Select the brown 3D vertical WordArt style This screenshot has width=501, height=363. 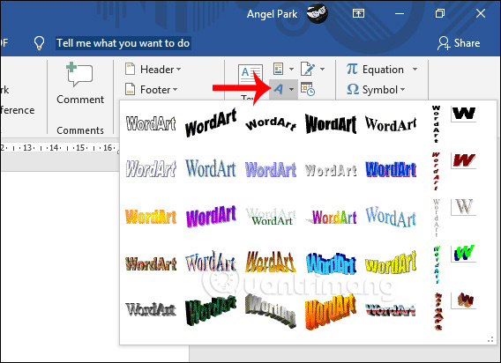click(x=437, y=311)
